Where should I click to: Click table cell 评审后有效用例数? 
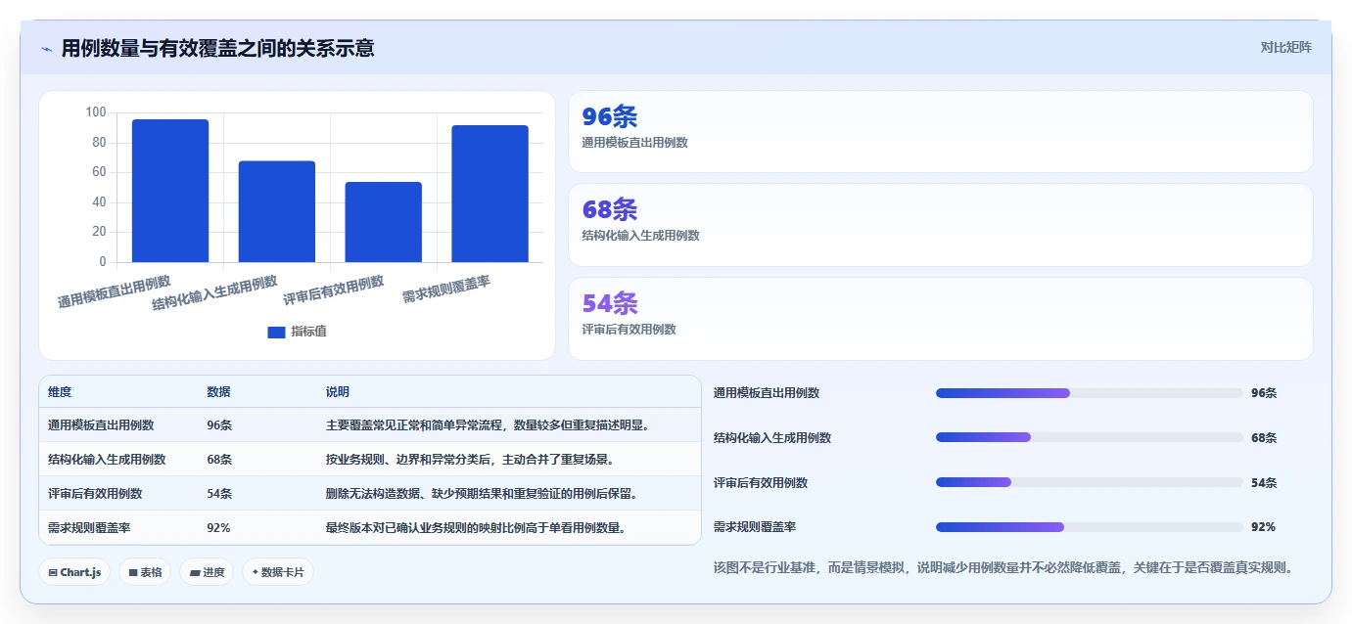(95, 494)
